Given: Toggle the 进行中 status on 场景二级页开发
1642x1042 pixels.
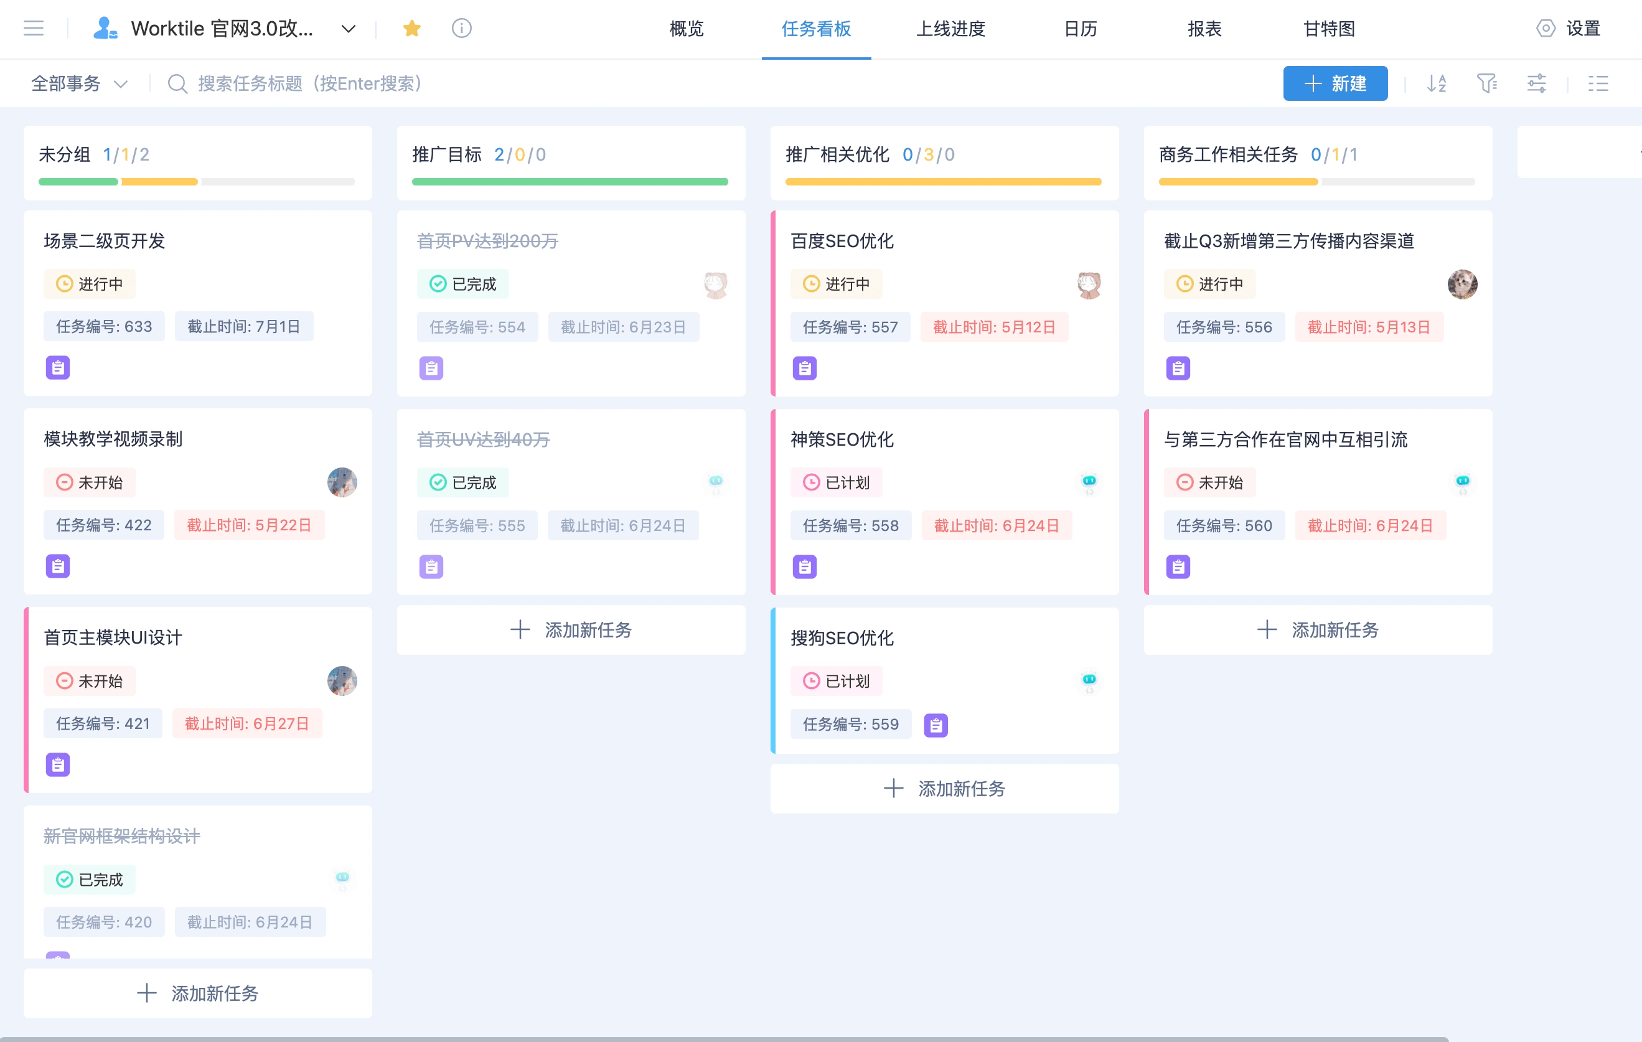Looking at the screenshot, I should pos(90,284).
